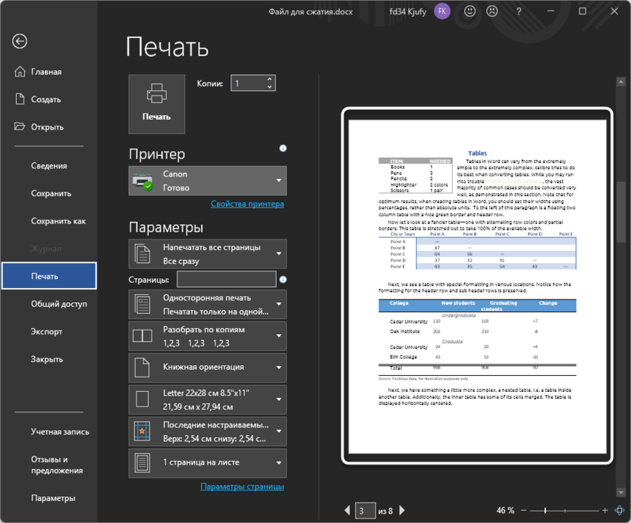This screenshot has height=523, width=631.
Task: Click the Параметры страницы link
Action: coord(243,487)
